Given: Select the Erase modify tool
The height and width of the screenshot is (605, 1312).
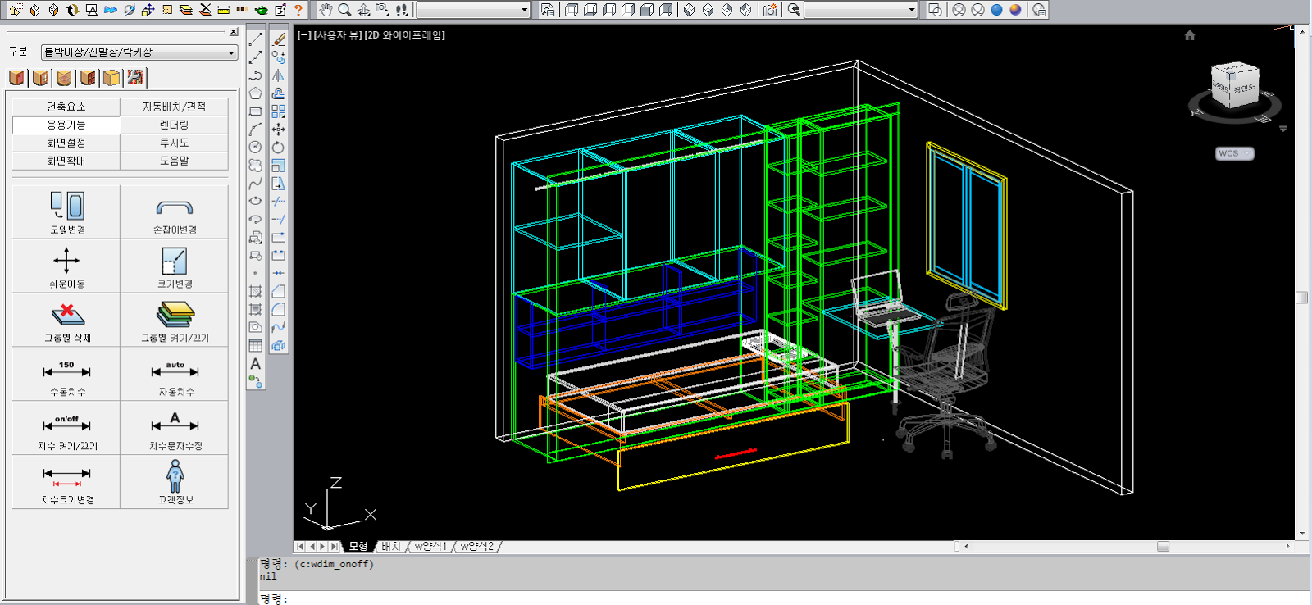Looking at the screenshot, I should pos(279,39).
